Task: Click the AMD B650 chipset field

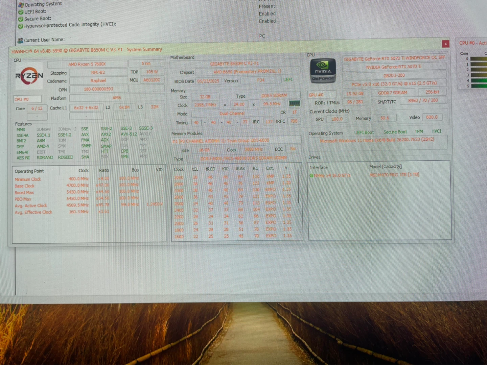Action: click(247, 72)
